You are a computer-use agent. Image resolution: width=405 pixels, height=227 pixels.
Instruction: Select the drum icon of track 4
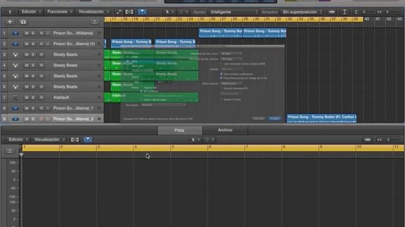click(15, 66)
